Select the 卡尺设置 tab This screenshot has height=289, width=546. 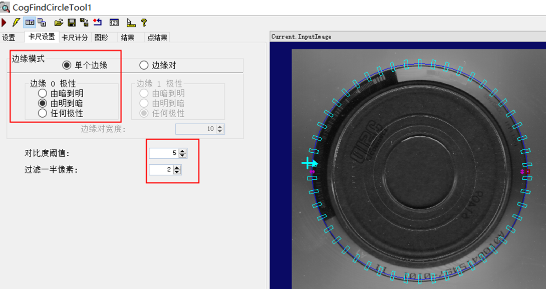pos(42,37)
